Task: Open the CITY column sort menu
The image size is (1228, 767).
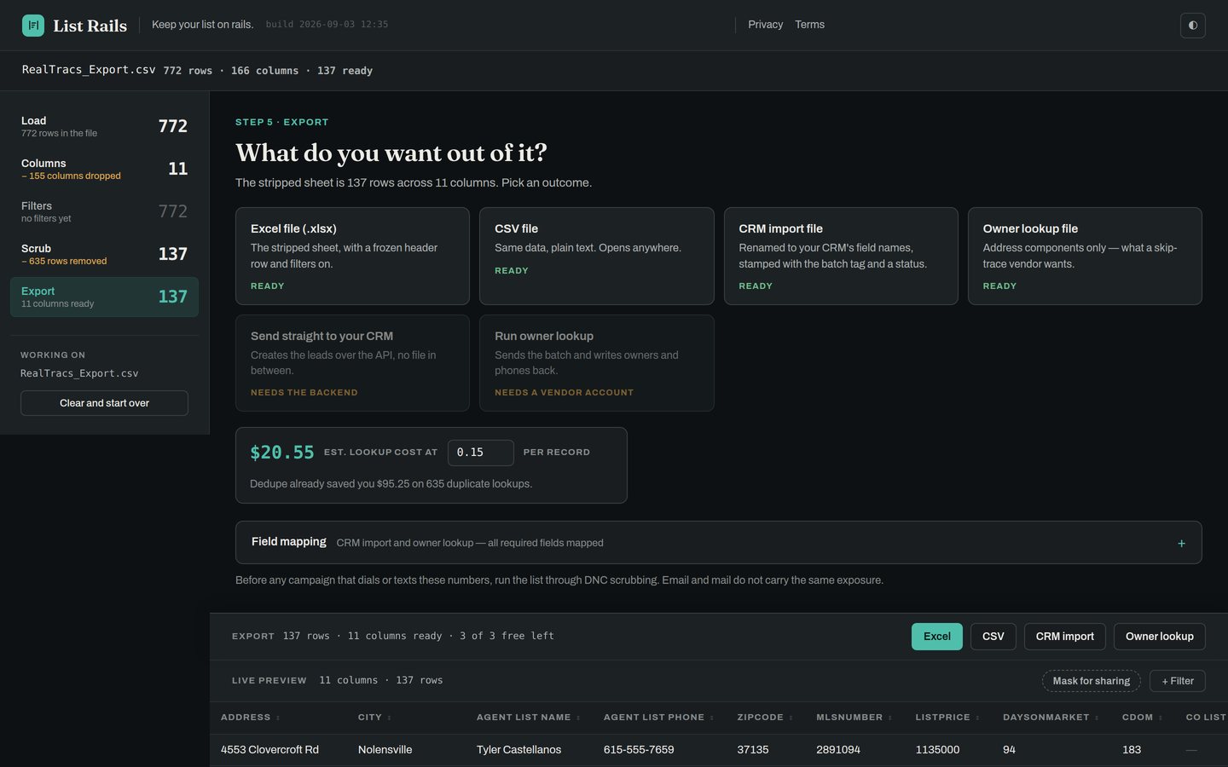Action: (x=390, y=718)
